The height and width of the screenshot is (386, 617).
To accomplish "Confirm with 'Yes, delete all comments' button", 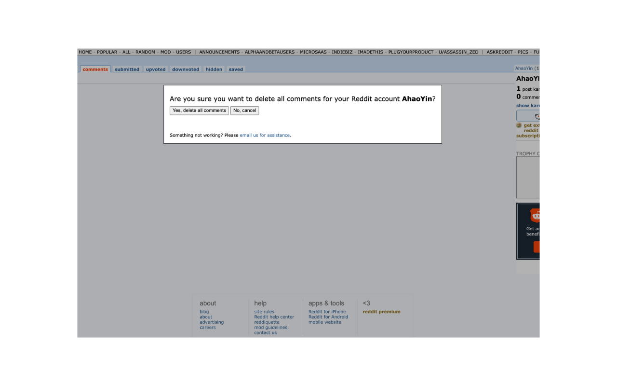I will [x=199, y=110].
